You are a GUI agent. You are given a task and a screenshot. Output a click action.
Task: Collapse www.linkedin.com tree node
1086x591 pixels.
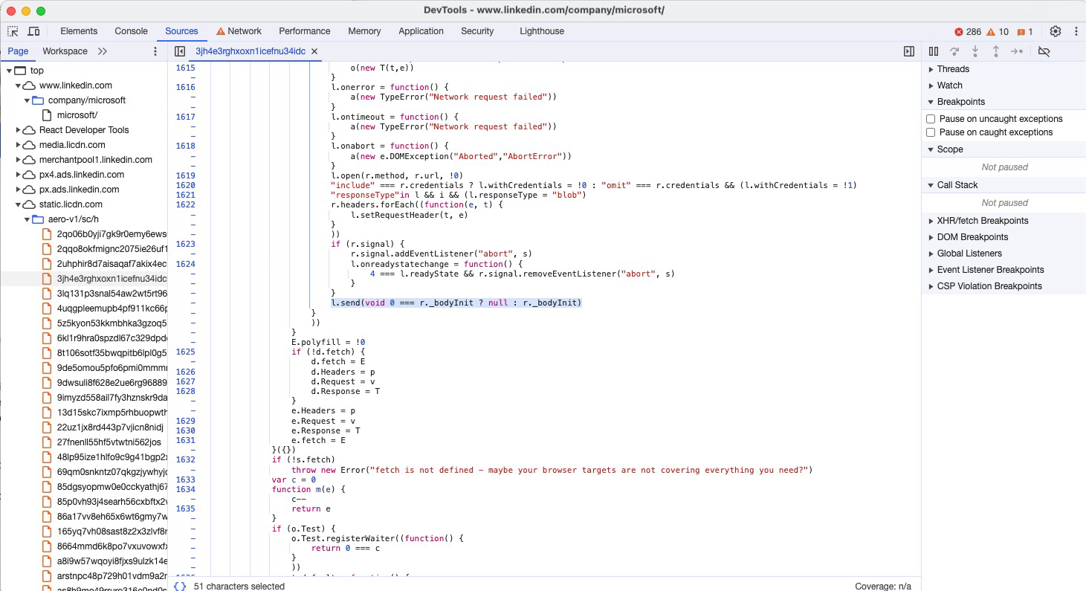click(18, 85)
